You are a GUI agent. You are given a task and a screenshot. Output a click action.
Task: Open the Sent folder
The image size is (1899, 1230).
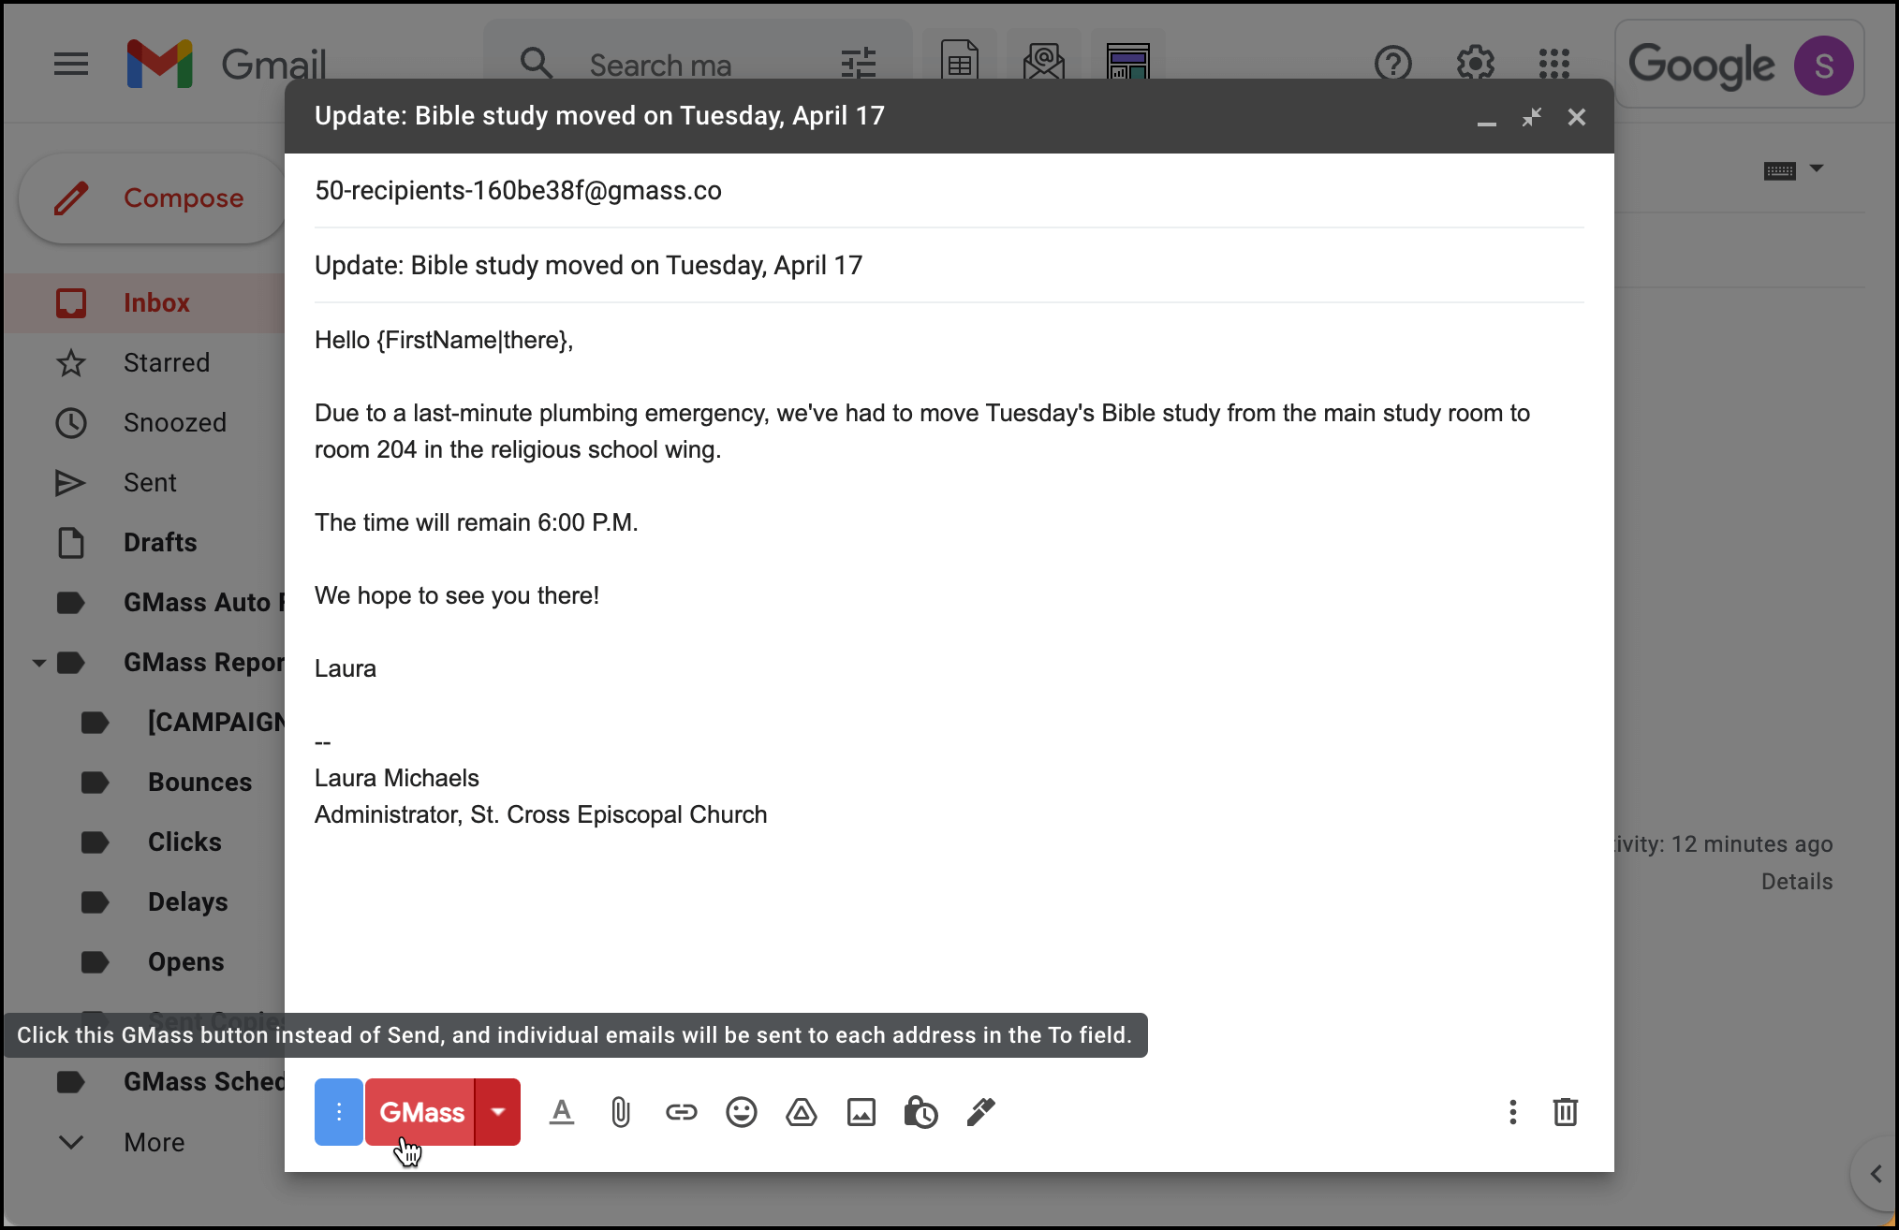(x=144, y=483)
